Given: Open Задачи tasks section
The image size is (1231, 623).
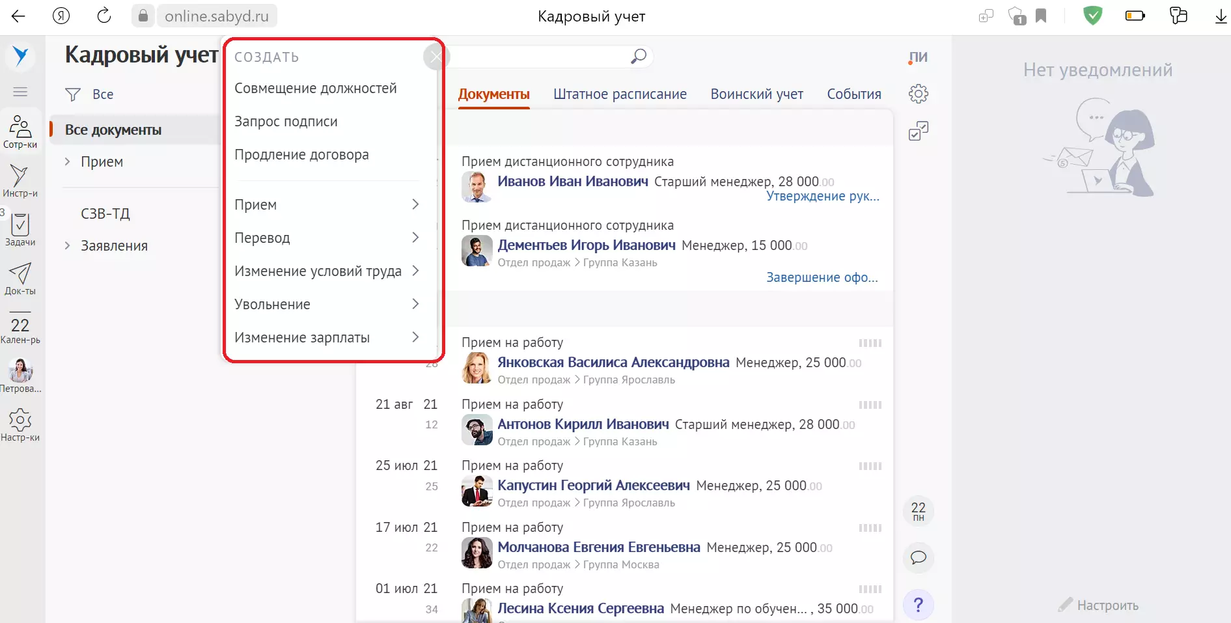Looking at the screenshot, I should click(x=20, y=230).
